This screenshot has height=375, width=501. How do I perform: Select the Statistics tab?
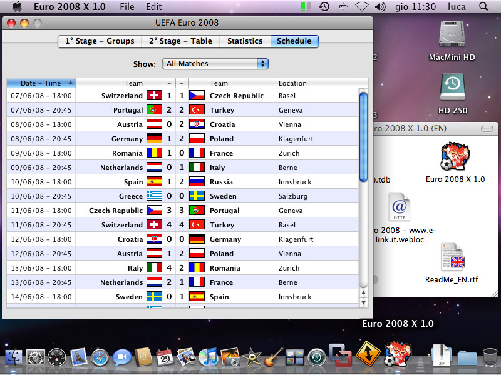pos(245,41)
